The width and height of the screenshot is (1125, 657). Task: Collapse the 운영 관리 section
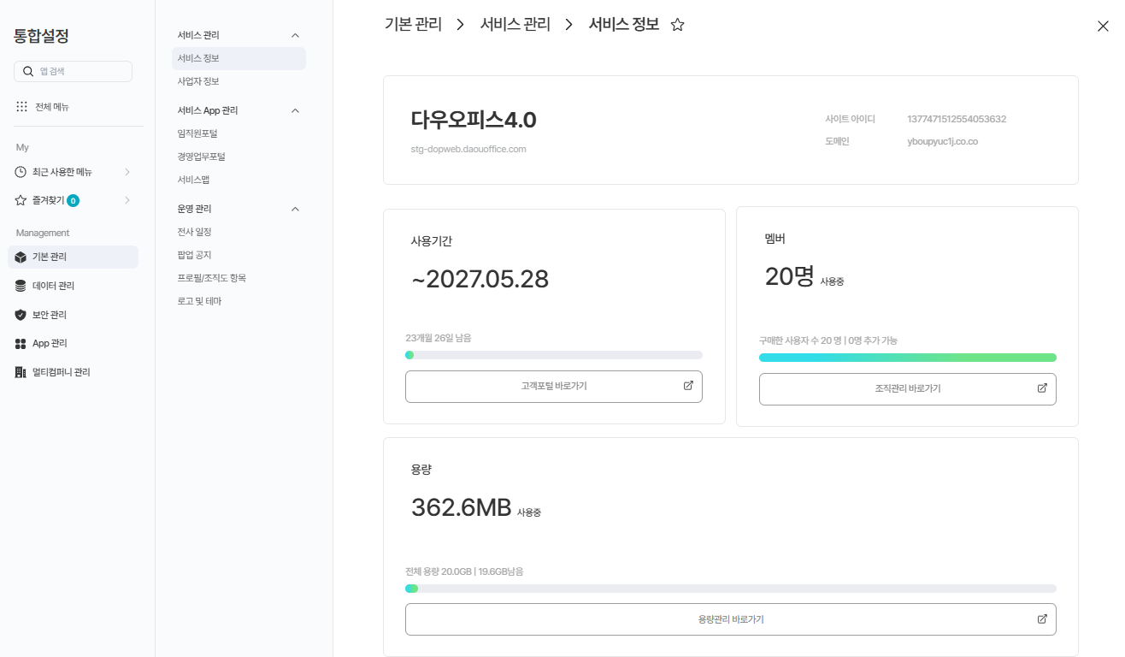click(x=296, y=209)
